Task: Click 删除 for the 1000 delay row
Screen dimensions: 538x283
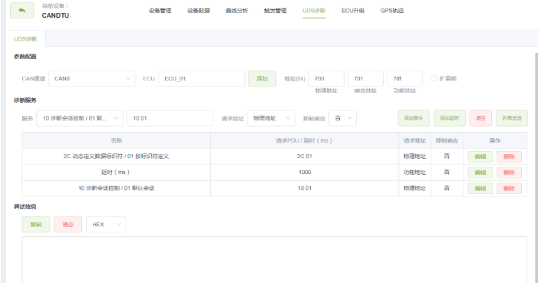Action: coord(509,173)
